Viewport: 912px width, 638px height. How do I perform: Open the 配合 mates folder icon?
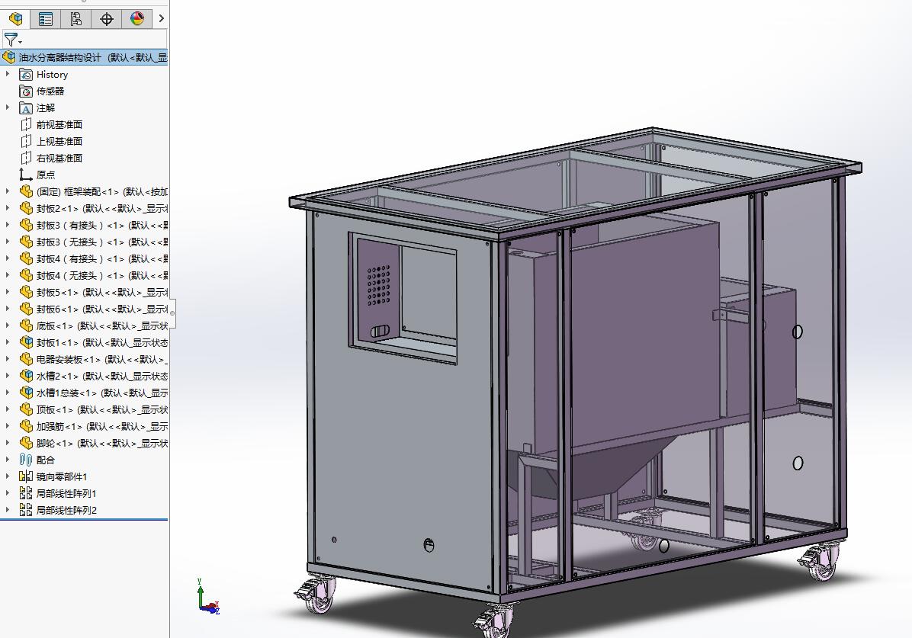pos(26,460)
